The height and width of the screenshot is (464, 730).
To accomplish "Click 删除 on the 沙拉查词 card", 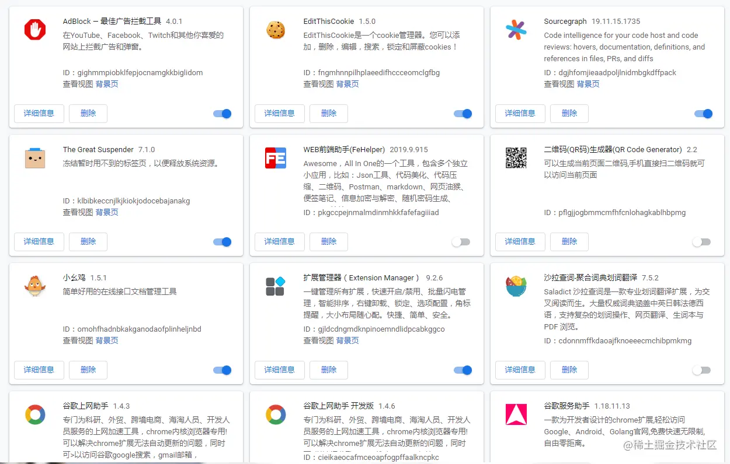I will [x=569, y=370].
